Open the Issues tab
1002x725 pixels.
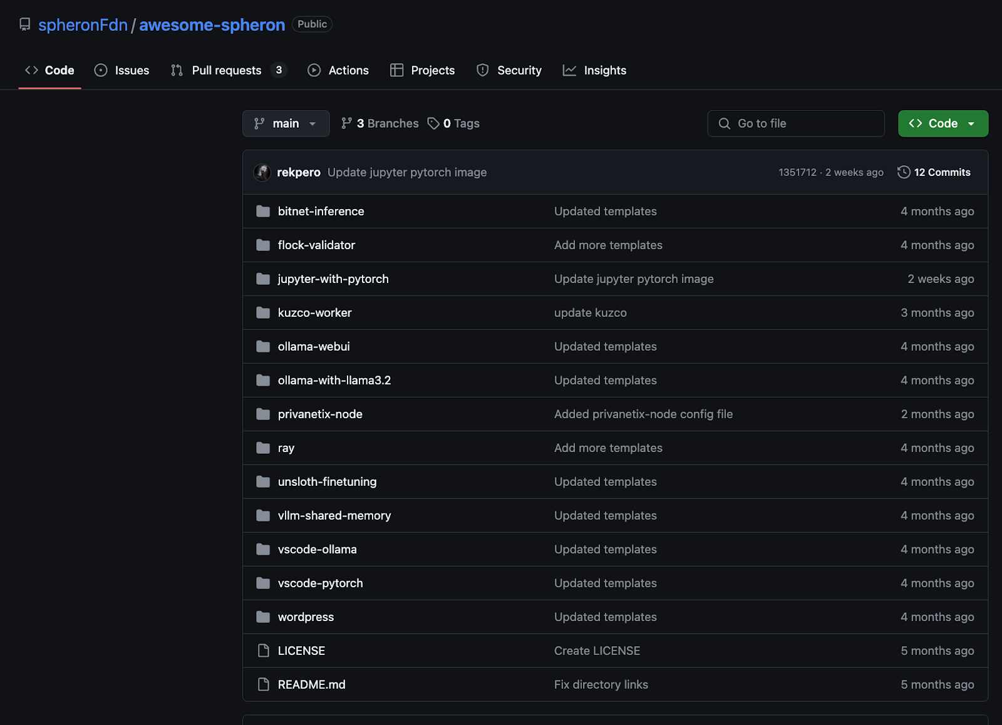click(x=121, y=70)
